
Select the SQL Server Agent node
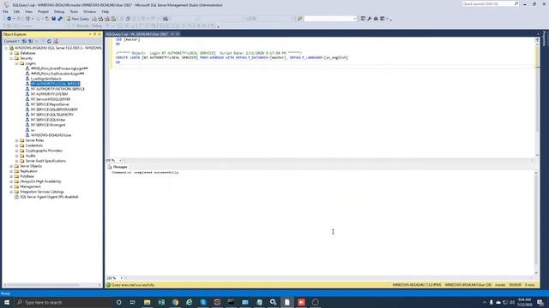[x=49, y=197]
